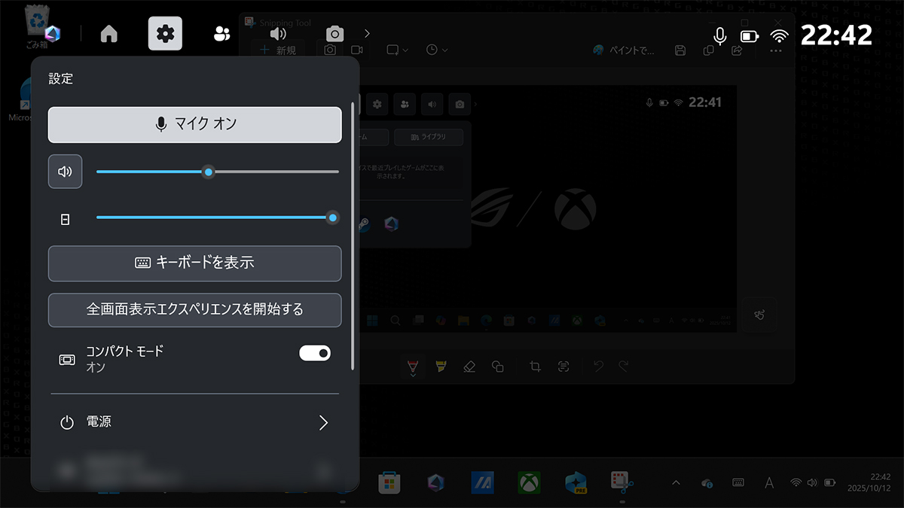Click the battery status icon beside the clock

coord(749,35)
